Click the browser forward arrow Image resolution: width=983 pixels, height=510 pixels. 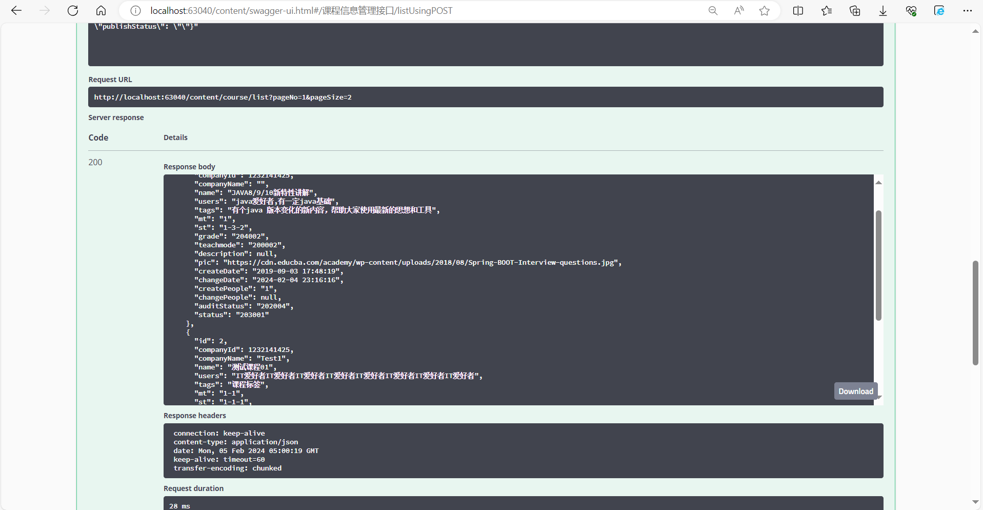(x=45, y=11)
